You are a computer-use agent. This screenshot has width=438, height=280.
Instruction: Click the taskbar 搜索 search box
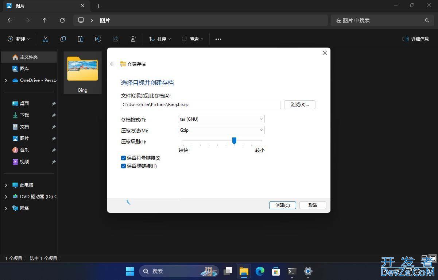coord(179,271)
